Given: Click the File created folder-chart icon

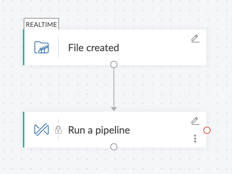Looking at the screenshot, I should point(42,47).
